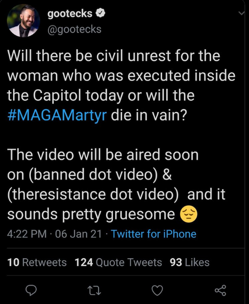This screenshot has height=304, width=249.
Task: Expand the tweet options chevron
Action: click(241, 13)
